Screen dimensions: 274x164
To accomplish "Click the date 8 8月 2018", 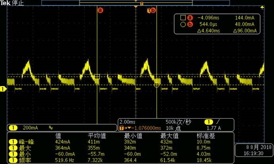I will tap(259, 147).
